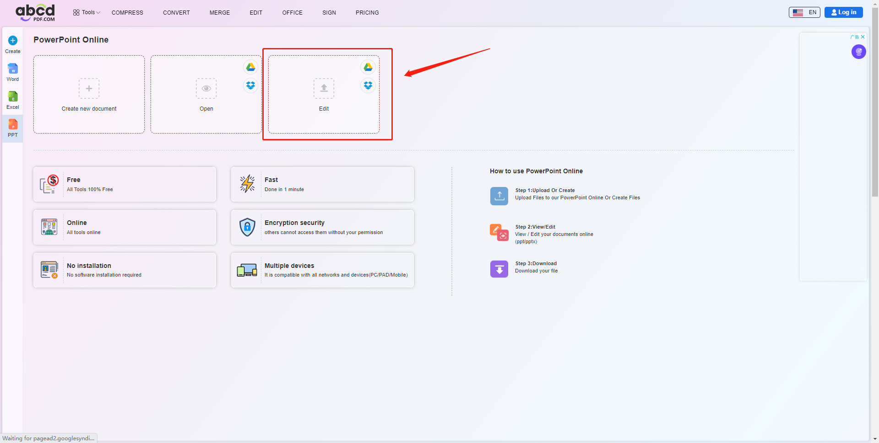Open the SIGN menu
Image resolution: width=879 pixels, height=443 pixels.
[329, 13]
